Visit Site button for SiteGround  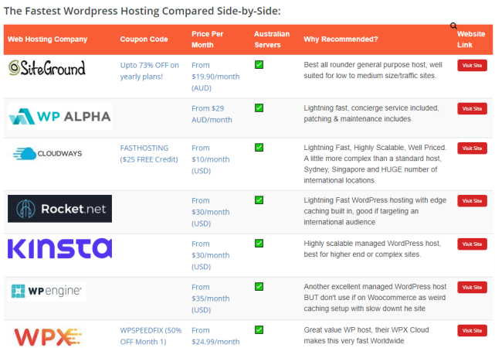[472, 66]
